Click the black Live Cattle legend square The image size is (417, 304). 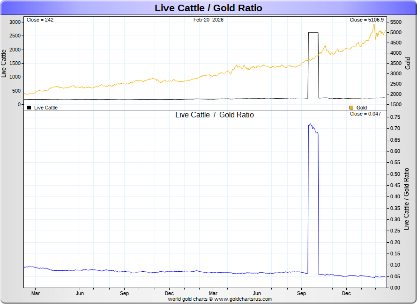pos(29,108)
